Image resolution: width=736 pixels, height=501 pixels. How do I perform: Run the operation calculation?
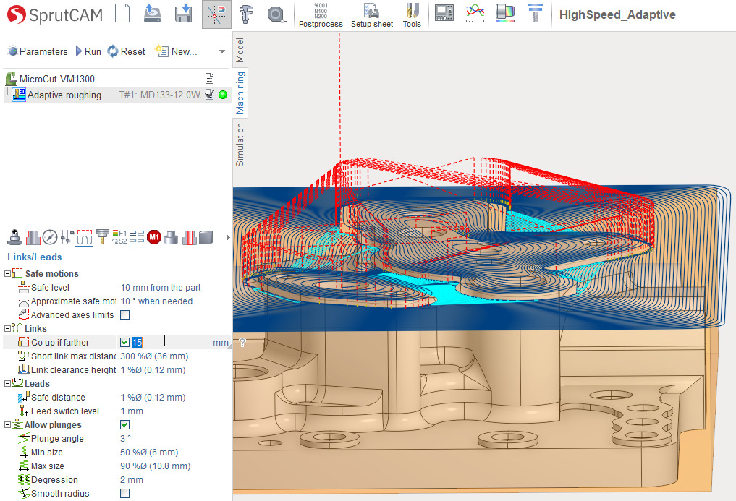[88, 51]
